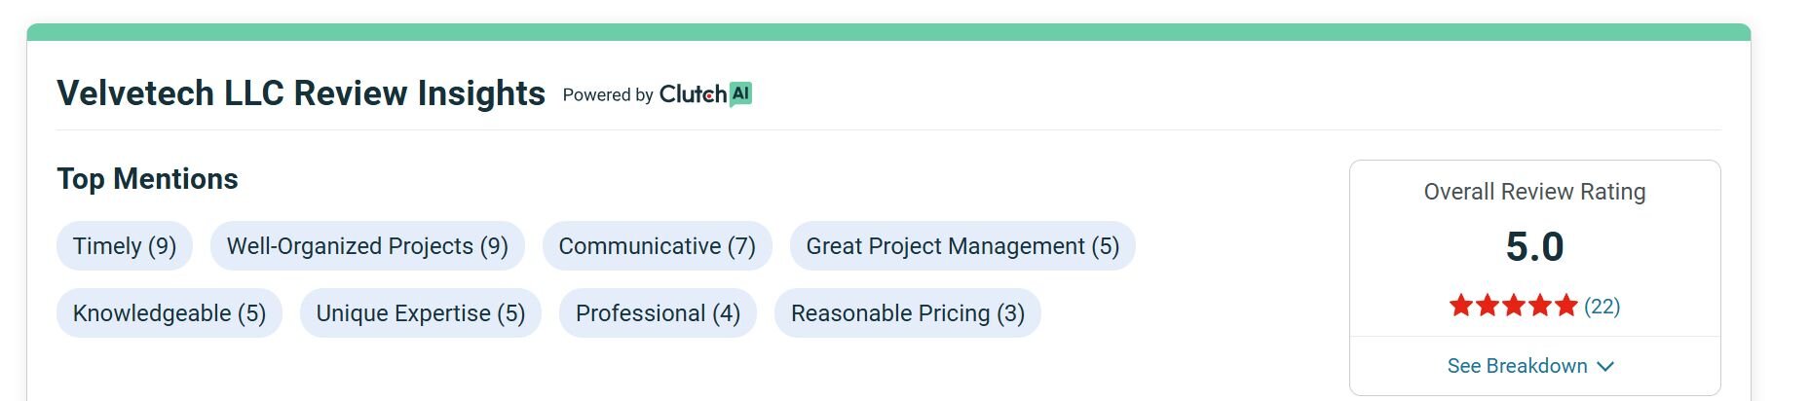
Task: Select the Well-Organized Projects (9) tag
Action: click(x=367, y=246)
